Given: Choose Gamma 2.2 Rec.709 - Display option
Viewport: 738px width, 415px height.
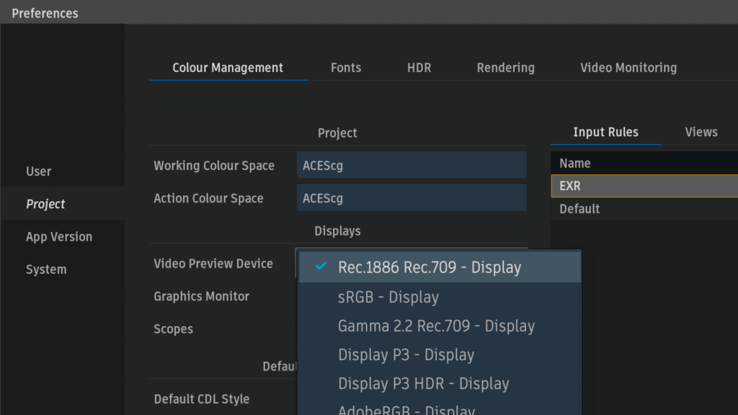Looking at the screenshot, I should pos(440,326).
